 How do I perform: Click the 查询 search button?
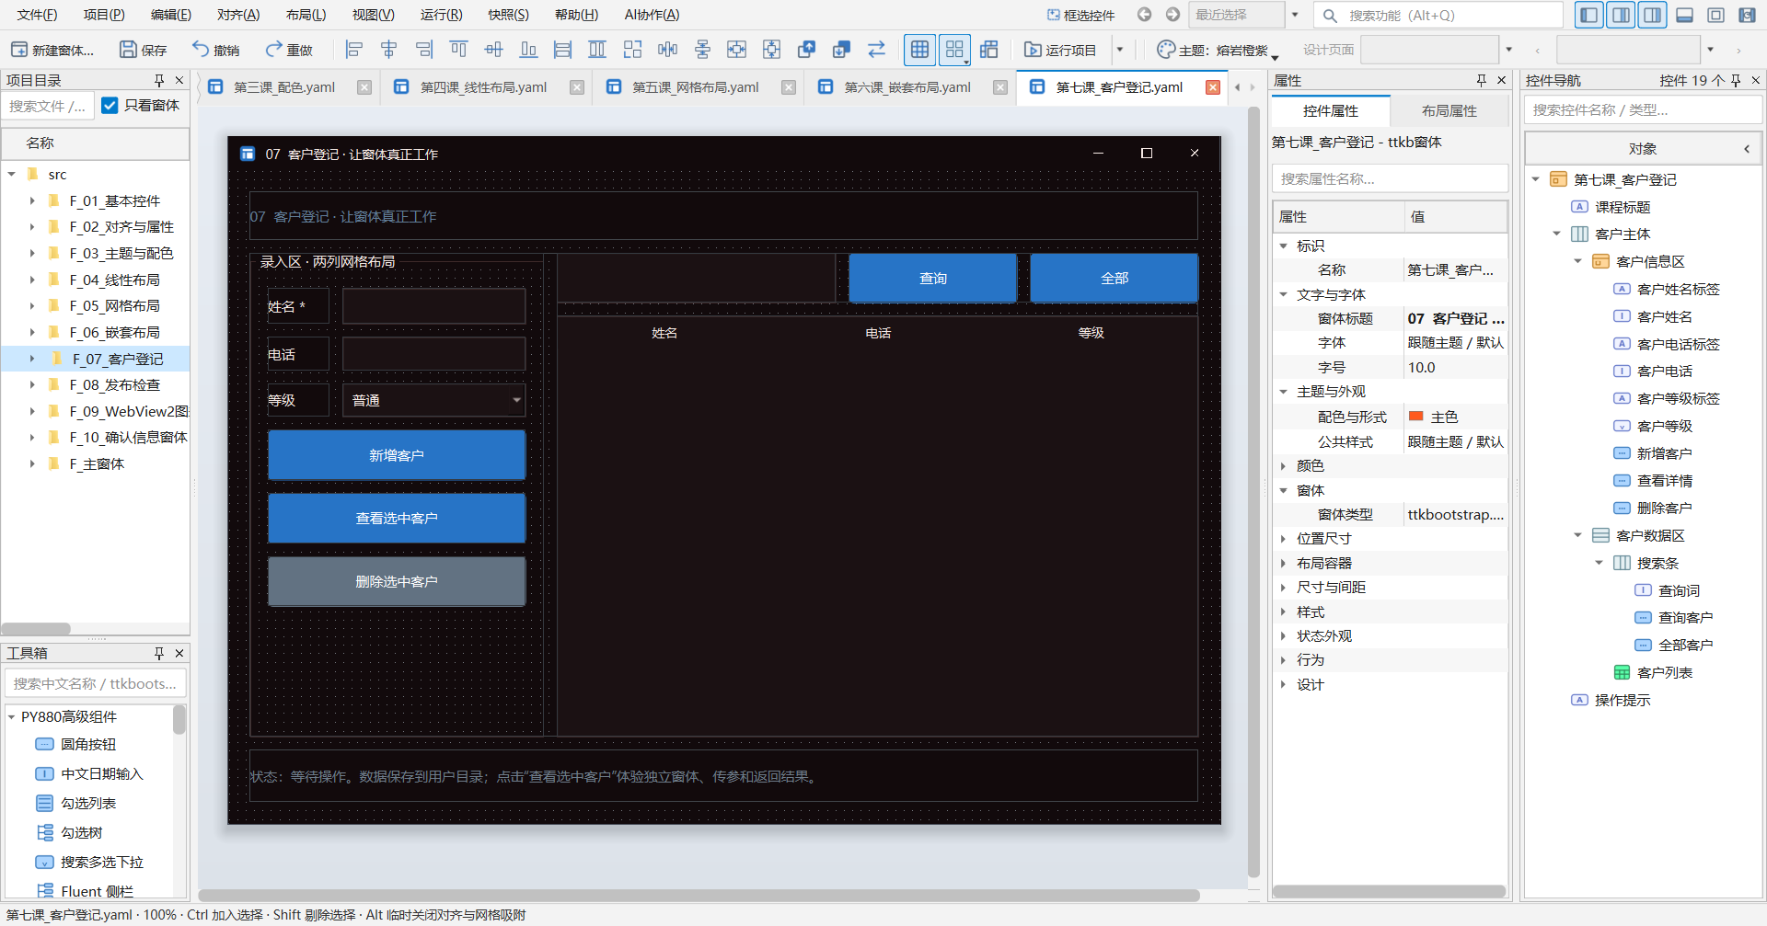click(932, 278)
